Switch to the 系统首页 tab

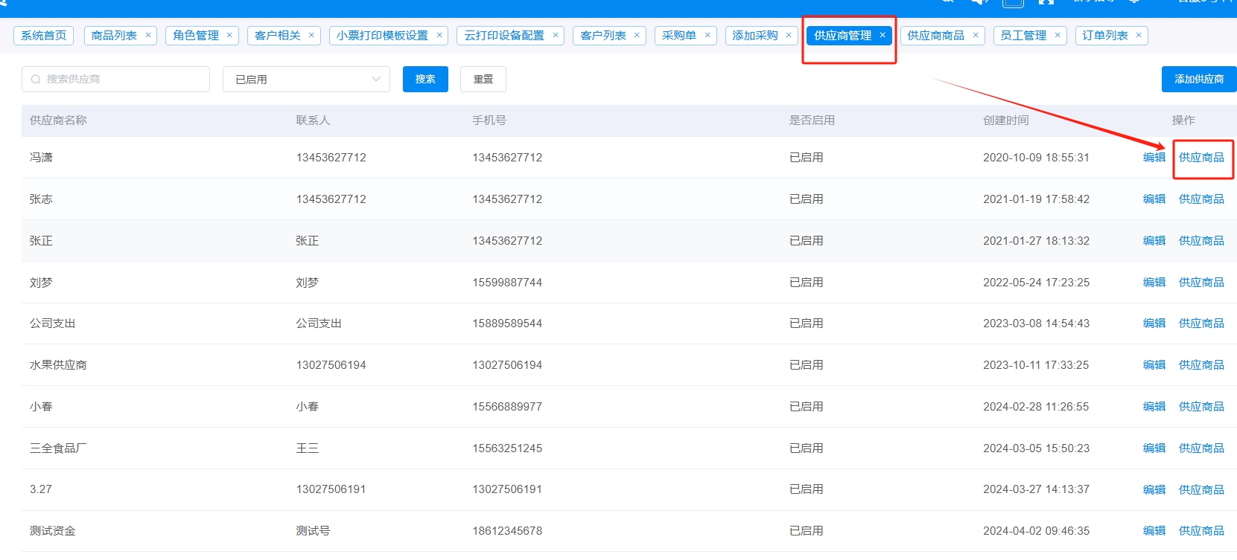pyautogui.click(x=43, y=36)
